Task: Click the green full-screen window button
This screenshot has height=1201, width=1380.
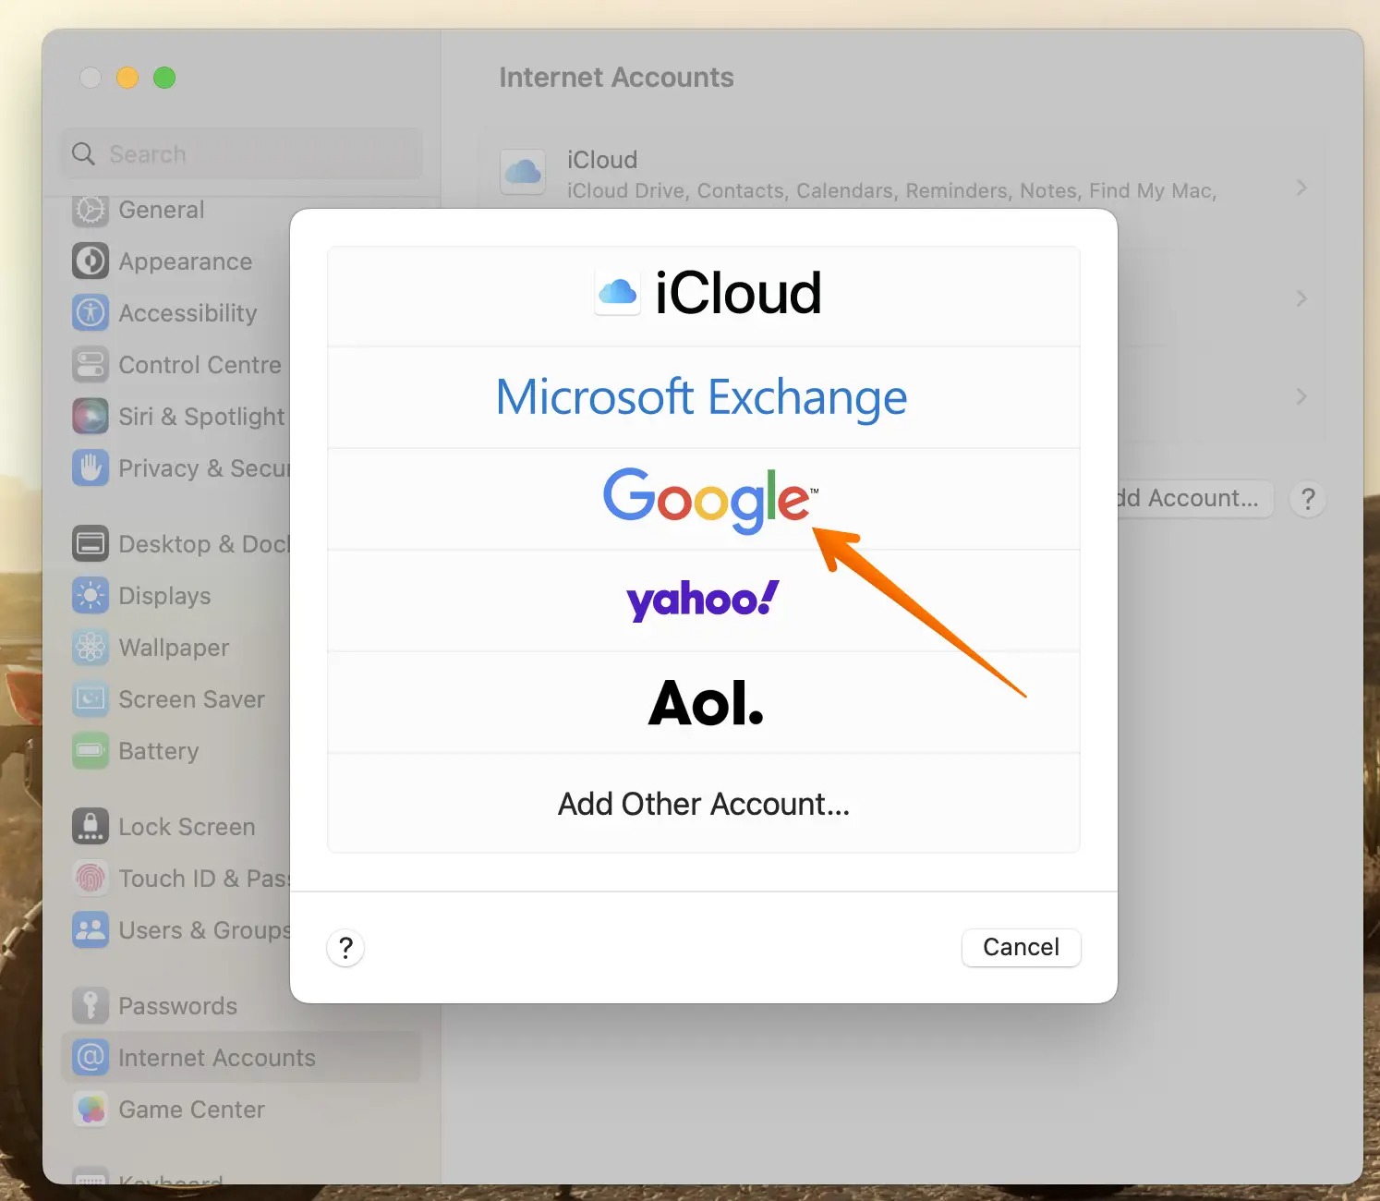Action: coord(164,79)
